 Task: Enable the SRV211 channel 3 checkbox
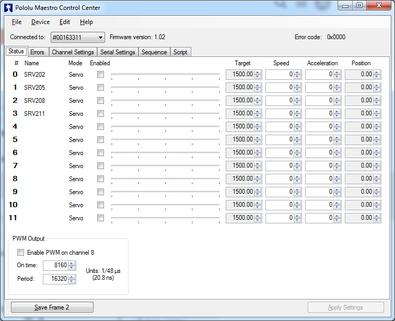point(100,114)
